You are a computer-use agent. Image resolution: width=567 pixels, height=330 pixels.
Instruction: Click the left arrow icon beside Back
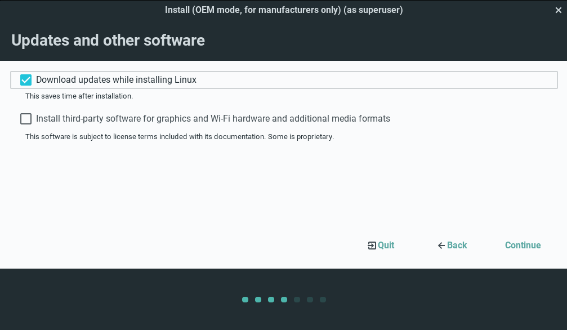441,246
